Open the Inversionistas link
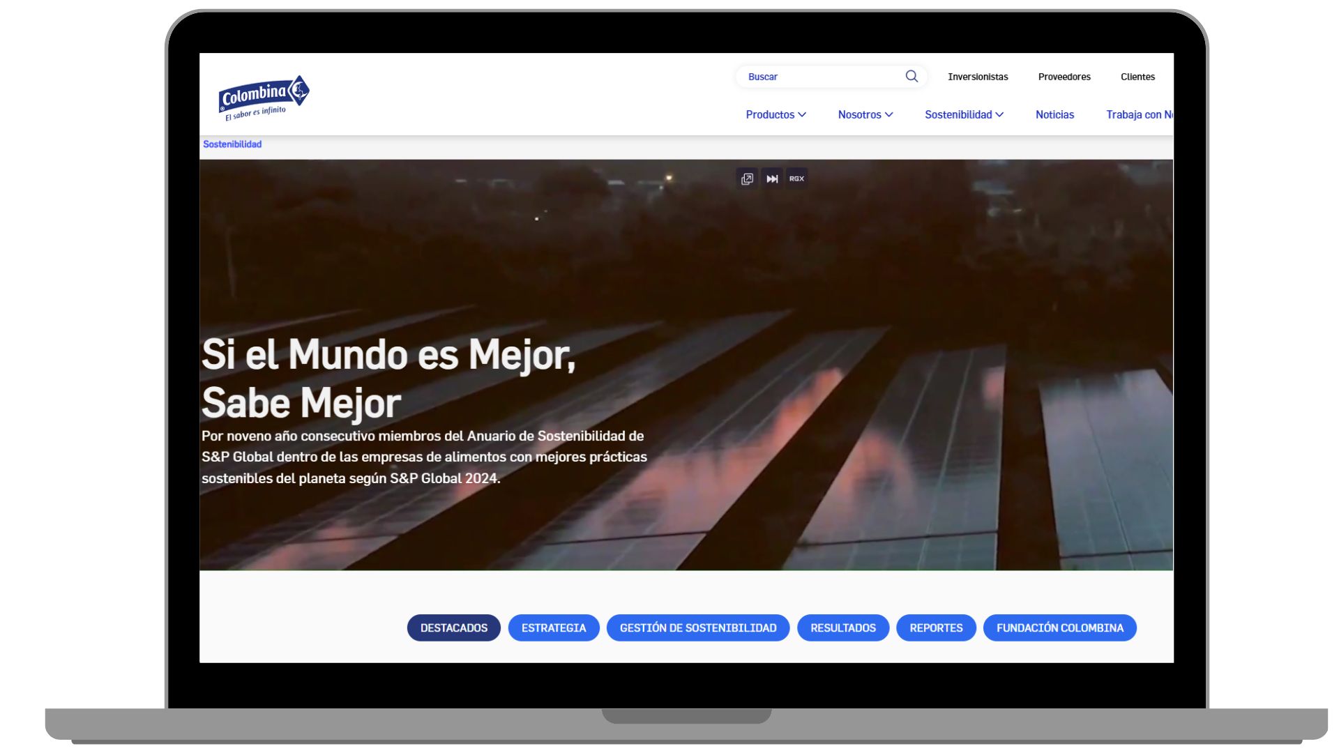 978,77
